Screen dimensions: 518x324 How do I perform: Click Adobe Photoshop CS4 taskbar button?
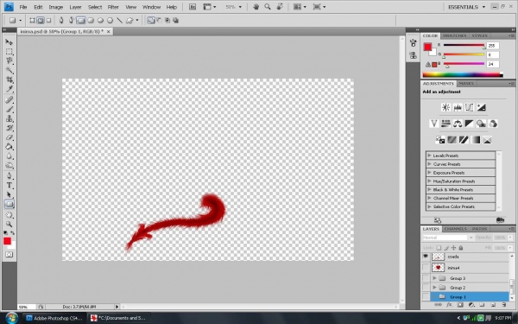click(54, 318)
